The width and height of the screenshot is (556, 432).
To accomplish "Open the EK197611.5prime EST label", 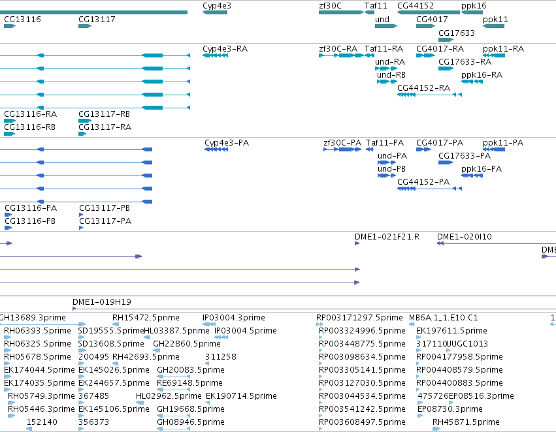I will click(x=451, y=331).
